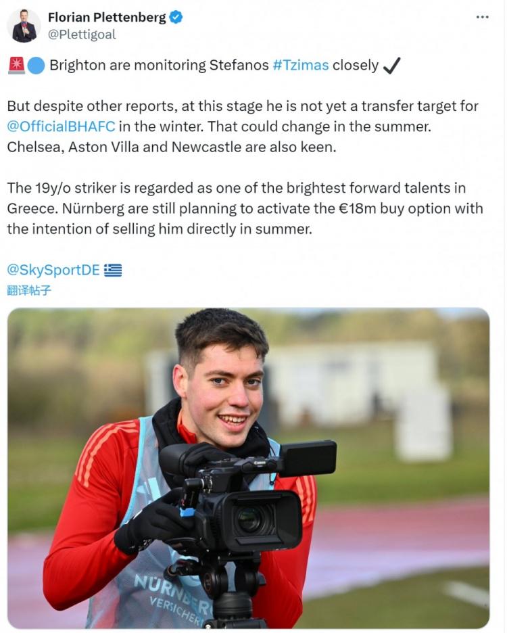The height and width of the screenshot is (633, 507).
Task: Open the attached player photo
Action: click(248, 468)
